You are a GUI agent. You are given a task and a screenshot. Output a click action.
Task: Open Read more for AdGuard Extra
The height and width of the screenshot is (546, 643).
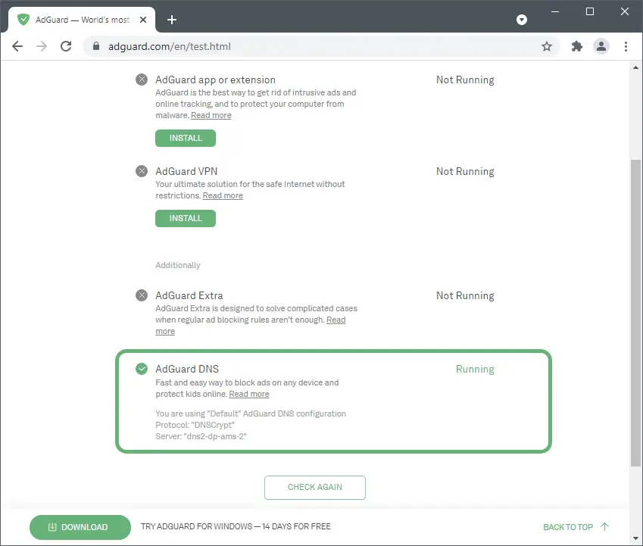coord(336,320)
